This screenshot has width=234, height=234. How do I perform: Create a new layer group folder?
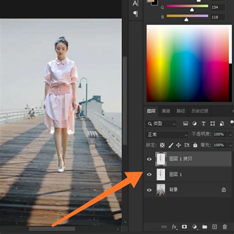tap(204, 227)
